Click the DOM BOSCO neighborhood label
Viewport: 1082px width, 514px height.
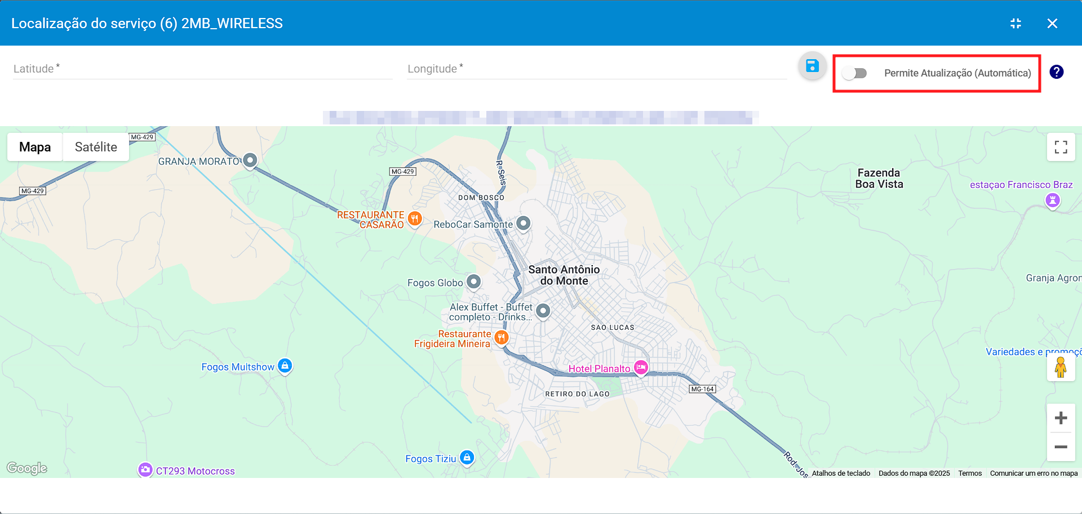tap(481, 198)
